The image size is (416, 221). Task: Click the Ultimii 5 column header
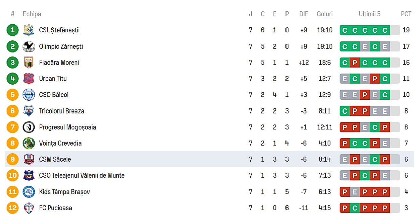pos(370,14)
